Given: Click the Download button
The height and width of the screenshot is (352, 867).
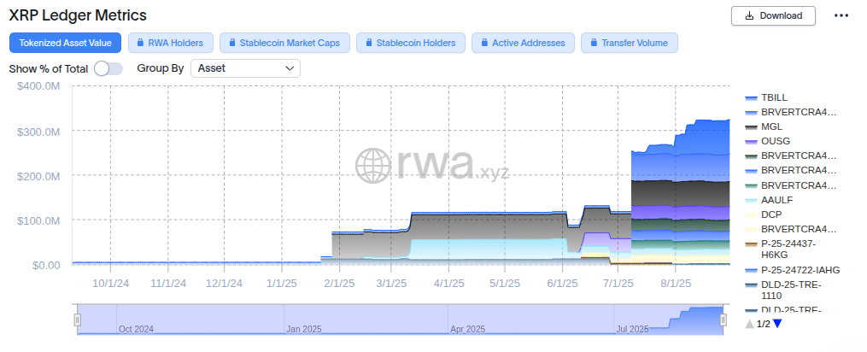Looking at the screenshot, I should (x=773, y=15).
